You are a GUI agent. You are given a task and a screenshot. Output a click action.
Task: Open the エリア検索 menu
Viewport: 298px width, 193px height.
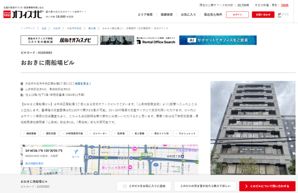click(x=145, y=14)
